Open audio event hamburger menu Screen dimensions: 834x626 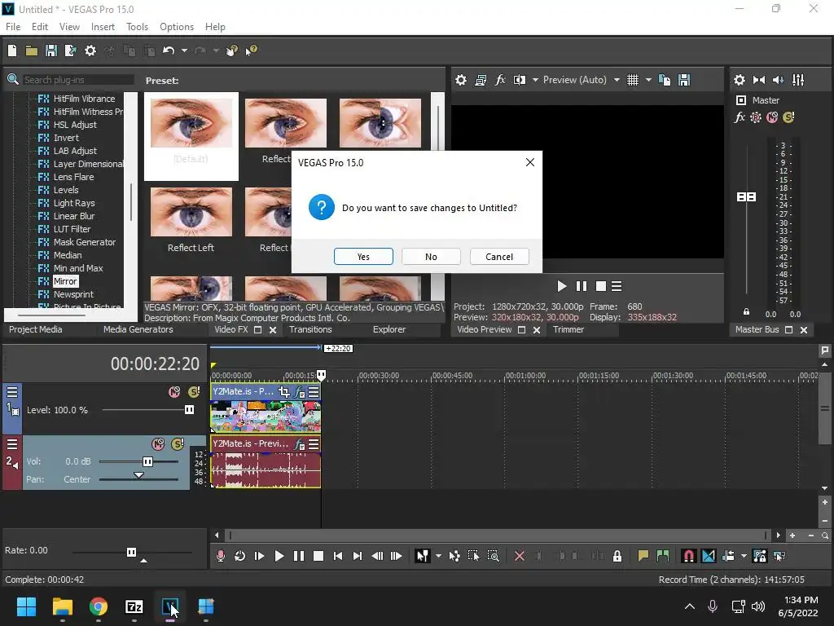pyautogui.click(x=314, y=444)
